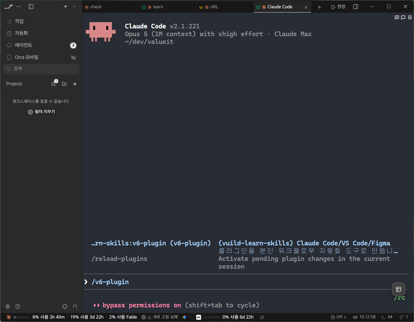Open 자동화 in the sidebar
Image resolution: width=414 pixels, height=322 pixels.
41,33
